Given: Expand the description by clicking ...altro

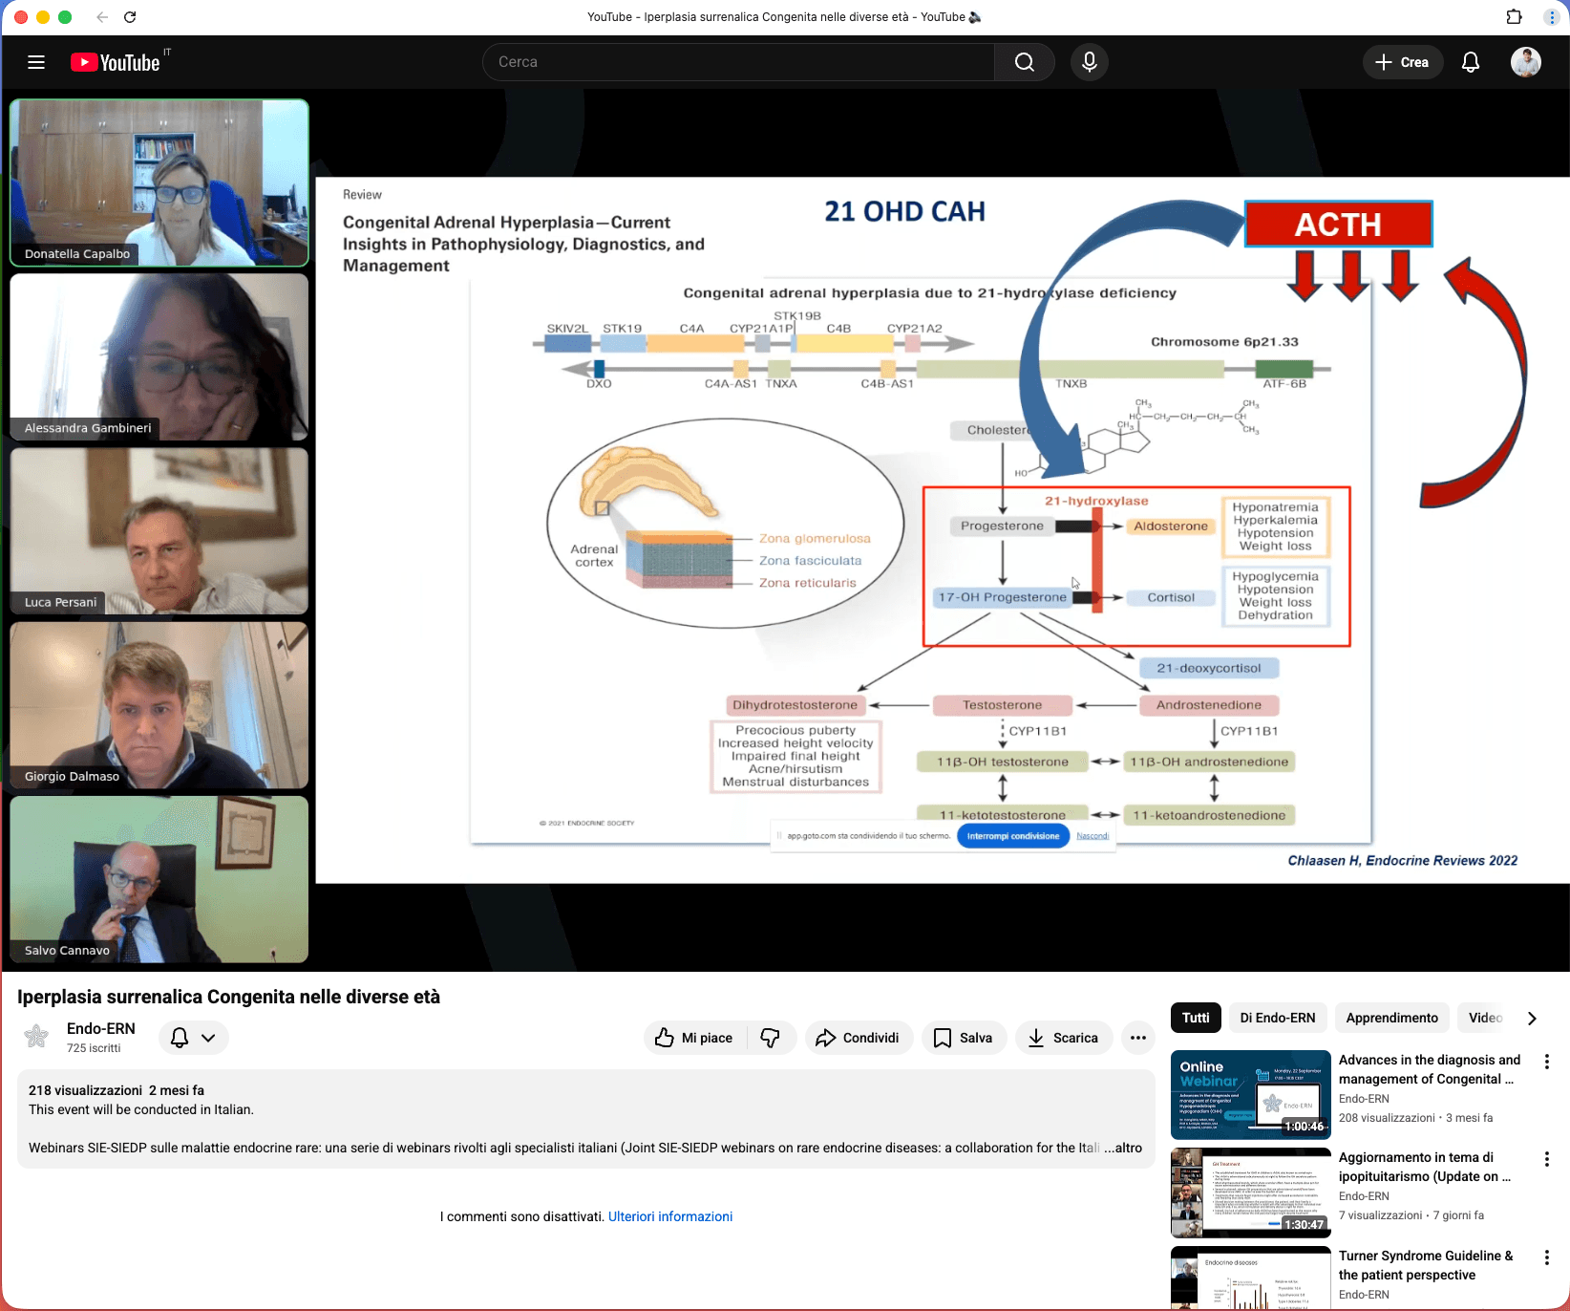Looking at the screenshot, I should coord(1123,1148).
